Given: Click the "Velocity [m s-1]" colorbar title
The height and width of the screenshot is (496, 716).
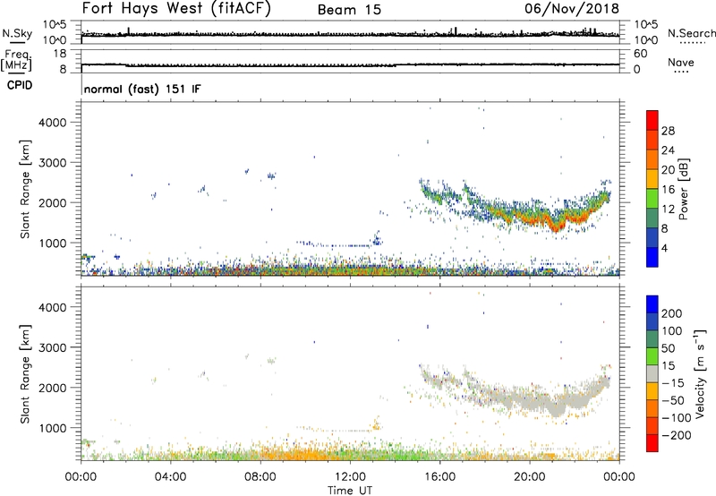Looking at the screenshot, I should [700, 373].
